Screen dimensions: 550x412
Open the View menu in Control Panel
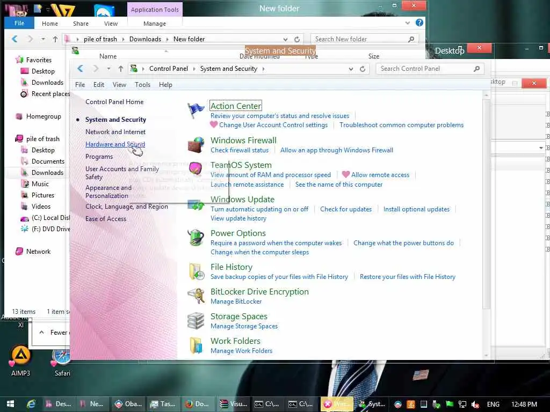[119, 85]
